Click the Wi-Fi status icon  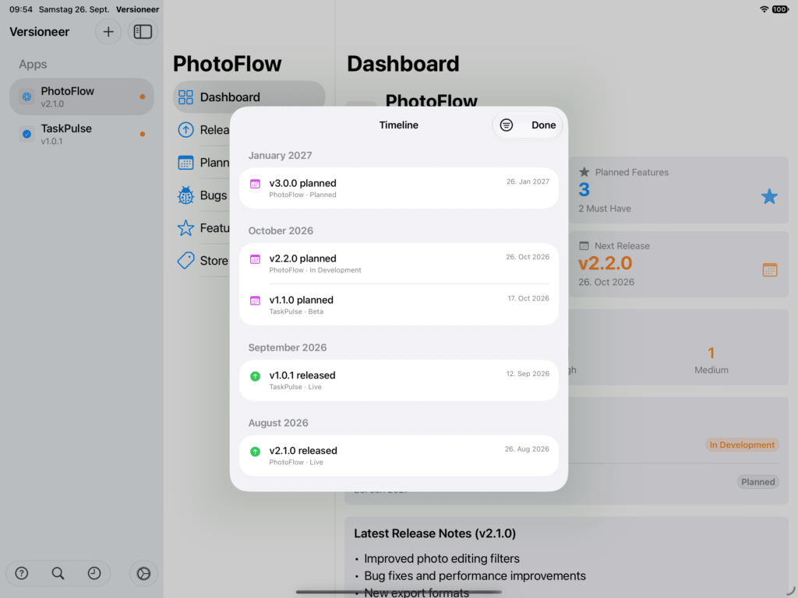(764, 9)
